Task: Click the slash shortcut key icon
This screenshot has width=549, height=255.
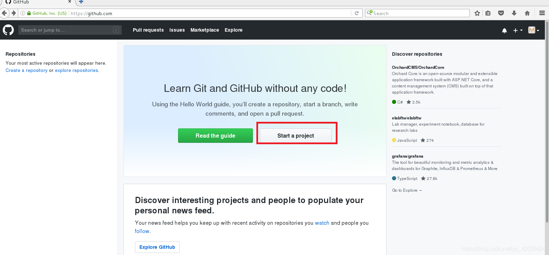Action: click(x=116, y=30)
